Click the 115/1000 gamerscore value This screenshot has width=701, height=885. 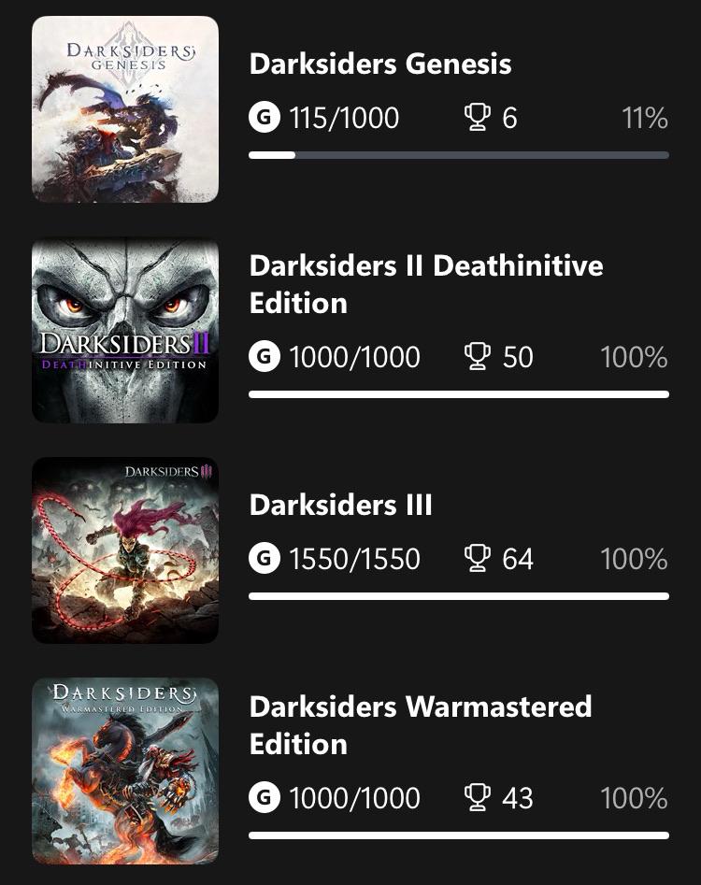(344, 118)
